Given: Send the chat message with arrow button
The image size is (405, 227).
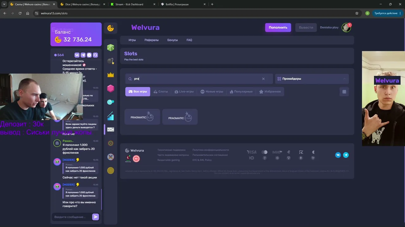Looking at the screenshot, I should (x=96, y=217).
